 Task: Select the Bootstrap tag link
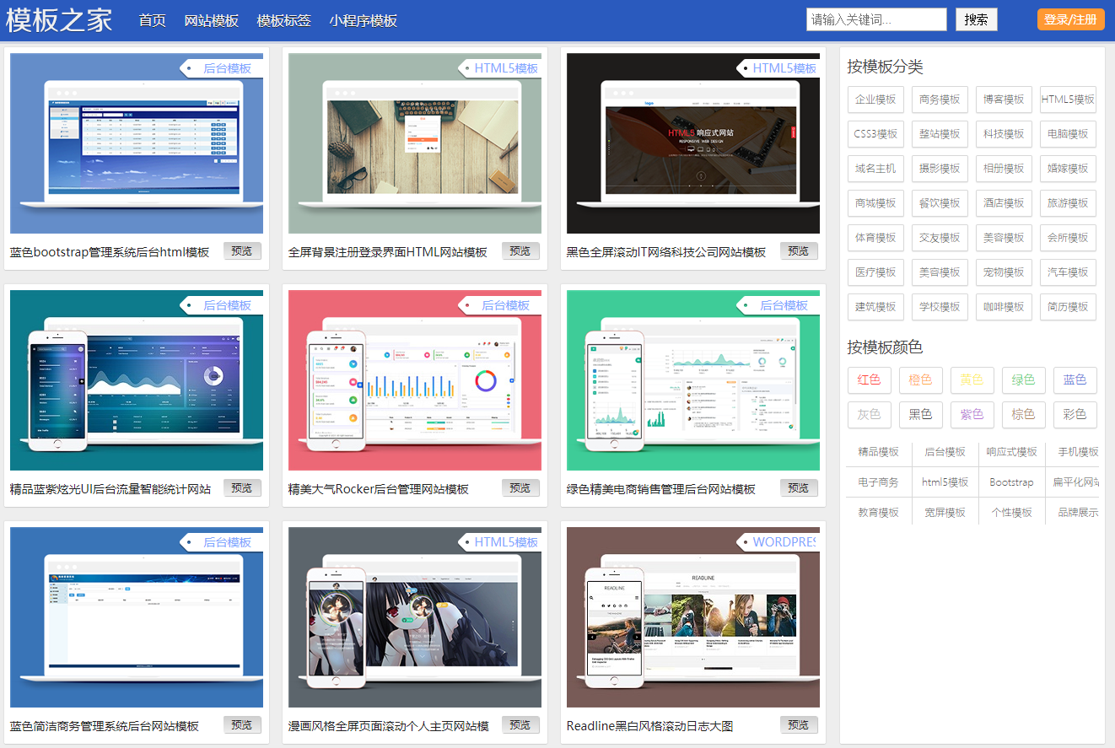[1010, 482]
